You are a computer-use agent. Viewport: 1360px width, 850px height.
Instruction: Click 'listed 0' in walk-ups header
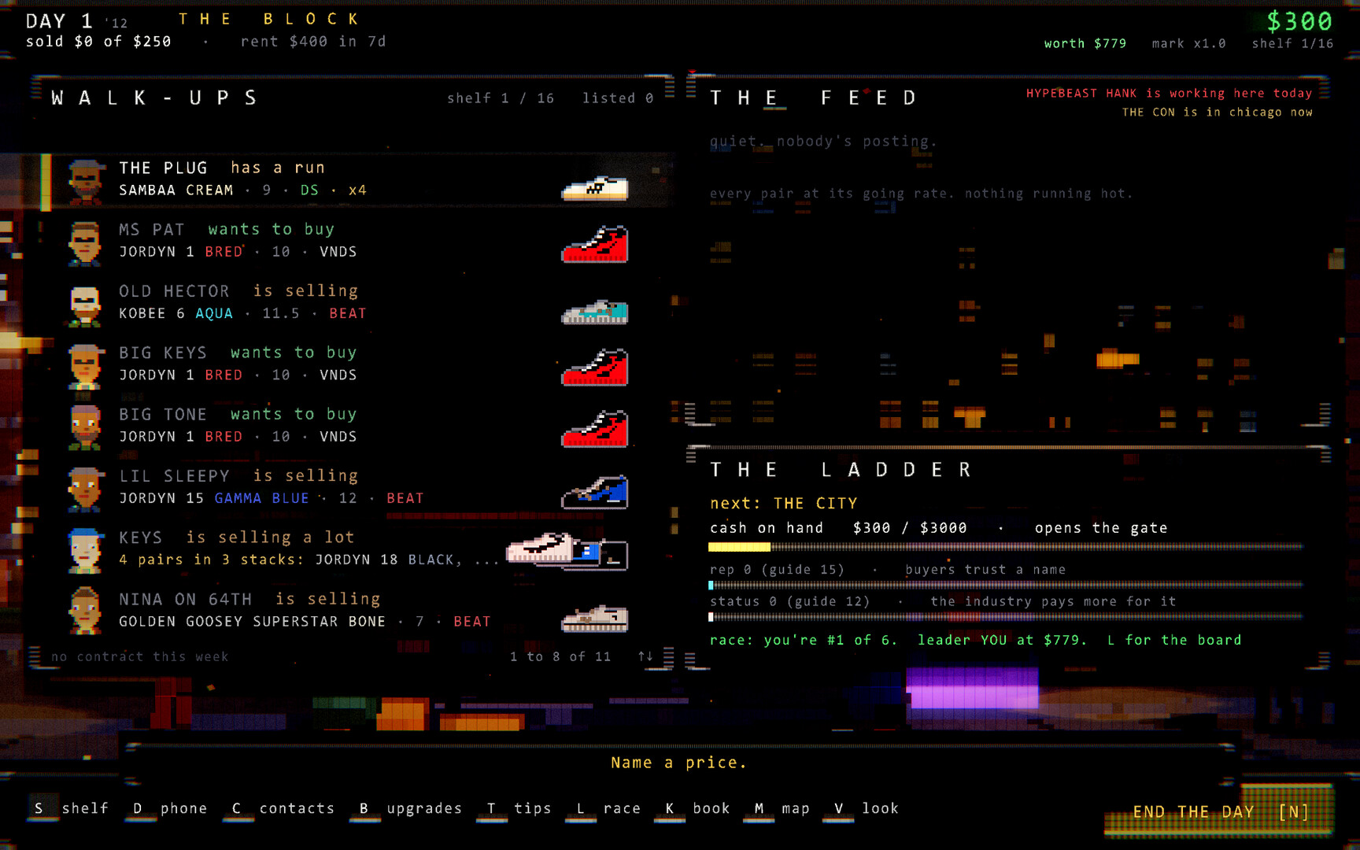click(x=618, y=98)
